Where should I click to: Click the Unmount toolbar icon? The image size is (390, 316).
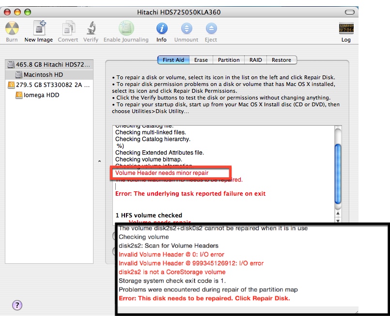[x=186, y=29]
